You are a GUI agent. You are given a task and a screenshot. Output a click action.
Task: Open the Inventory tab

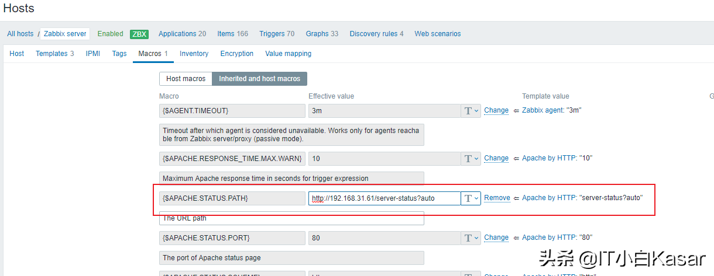pyautogui.click(x=194, y=54)
